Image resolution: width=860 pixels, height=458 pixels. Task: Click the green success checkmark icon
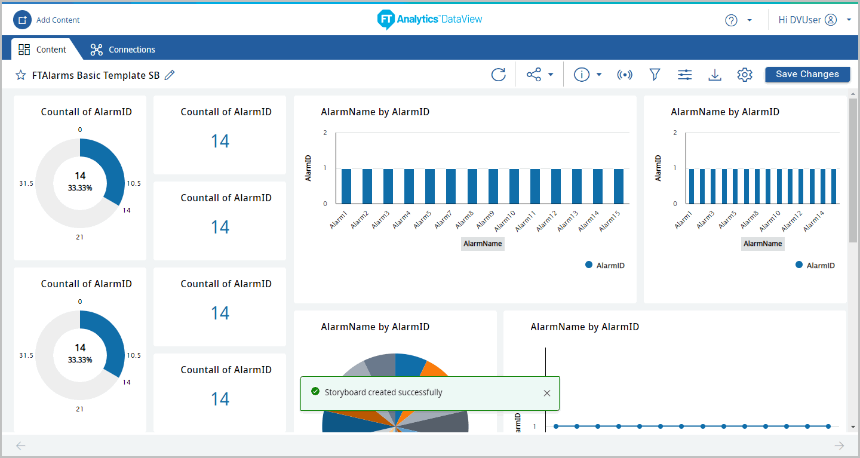[315, 392]
